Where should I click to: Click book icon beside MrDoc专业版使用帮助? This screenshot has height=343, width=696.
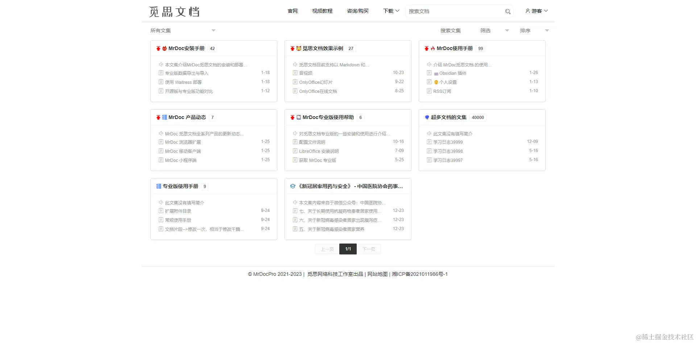pos(299,117)
